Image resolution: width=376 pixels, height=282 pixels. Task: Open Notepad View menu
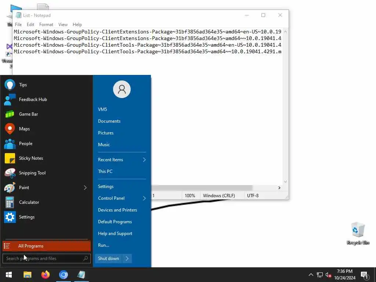pyautogui.click(x=63, y=25)
